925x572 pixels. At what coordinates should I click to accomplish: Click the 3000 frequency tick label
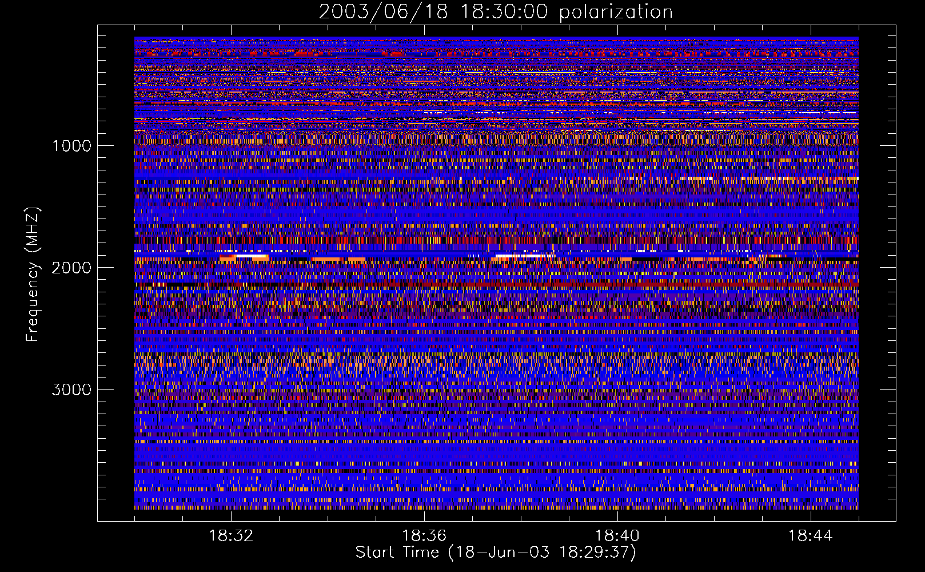tap(71, 390)
